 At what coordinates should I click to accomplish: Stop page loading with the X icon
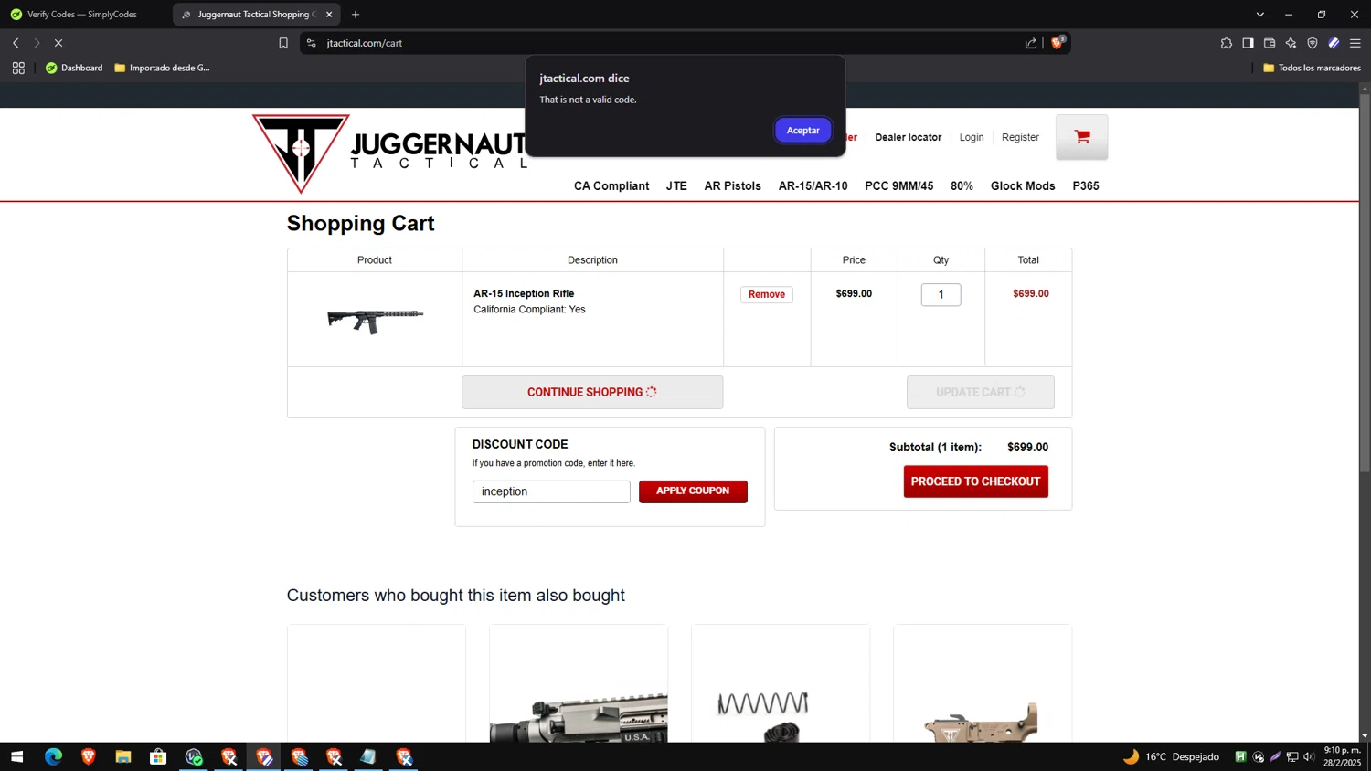[58, 43]
